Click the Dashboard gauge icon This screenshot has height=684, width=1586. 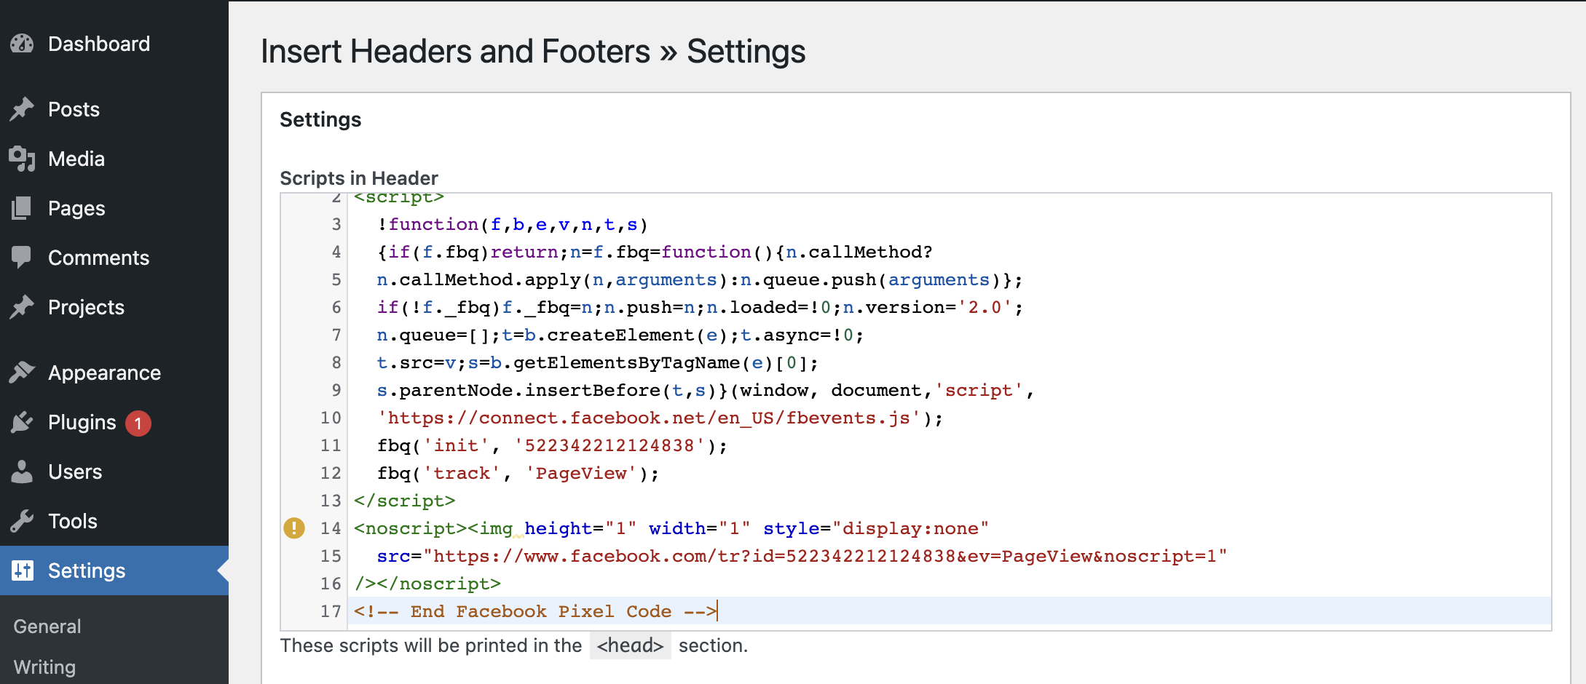pos(22,44)
